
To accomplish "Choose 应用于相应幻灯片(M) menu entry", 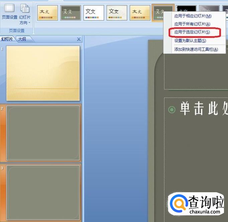I will (193, 16).
